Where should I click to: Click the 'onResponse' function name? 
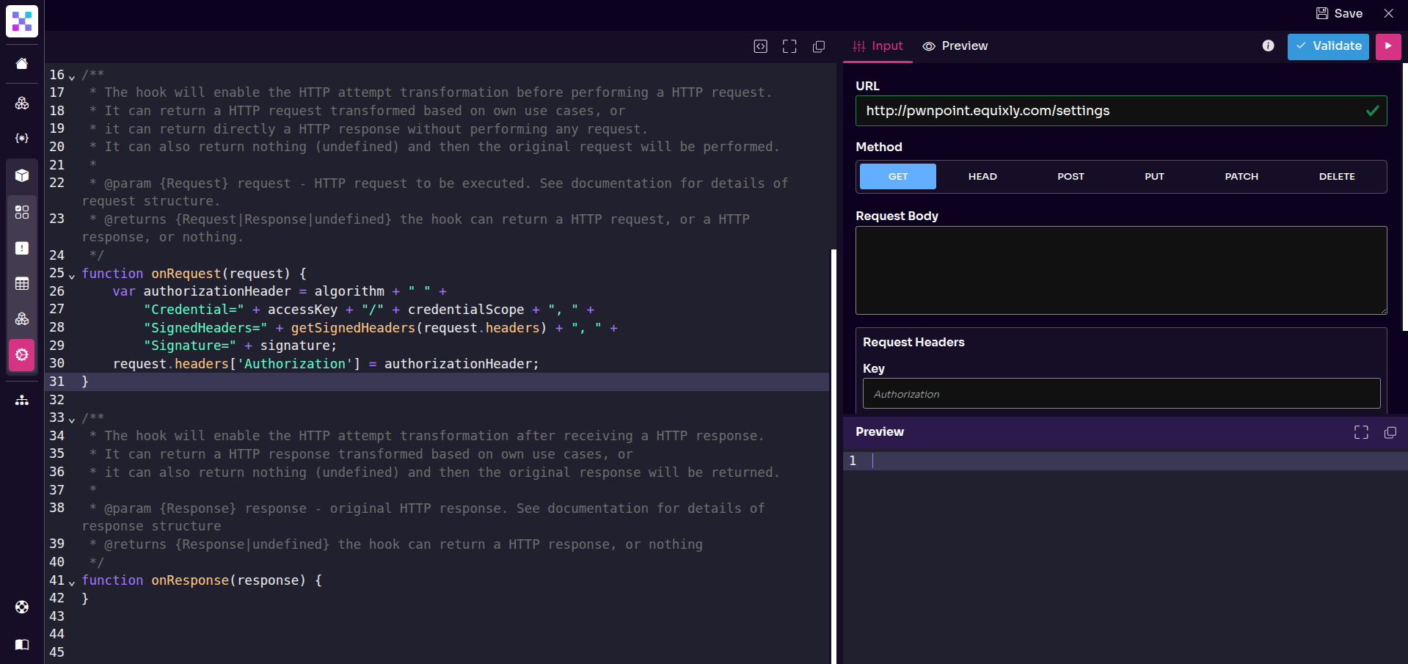point(190,580)
